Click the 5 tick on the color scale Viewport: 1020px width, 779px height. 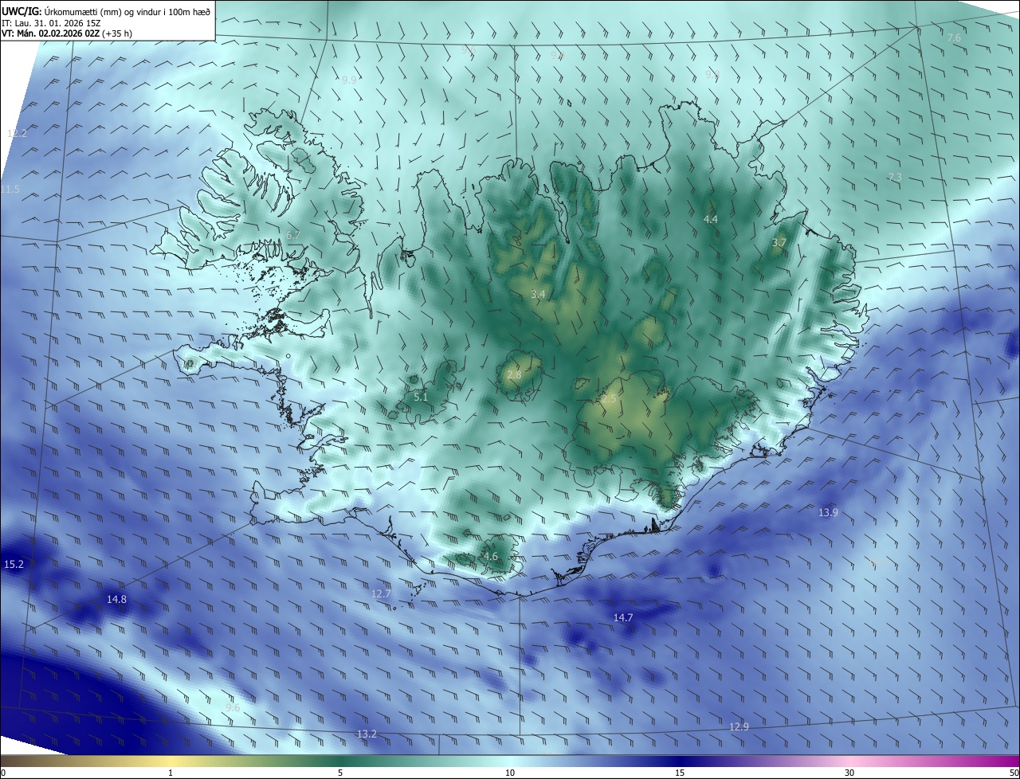(x=340, y=773)
